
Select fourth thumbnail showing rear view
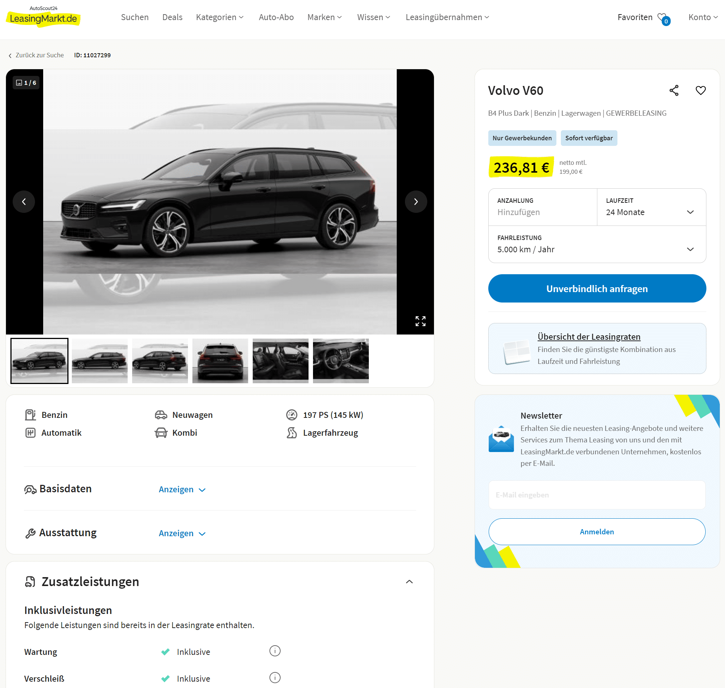pos(220,361)
